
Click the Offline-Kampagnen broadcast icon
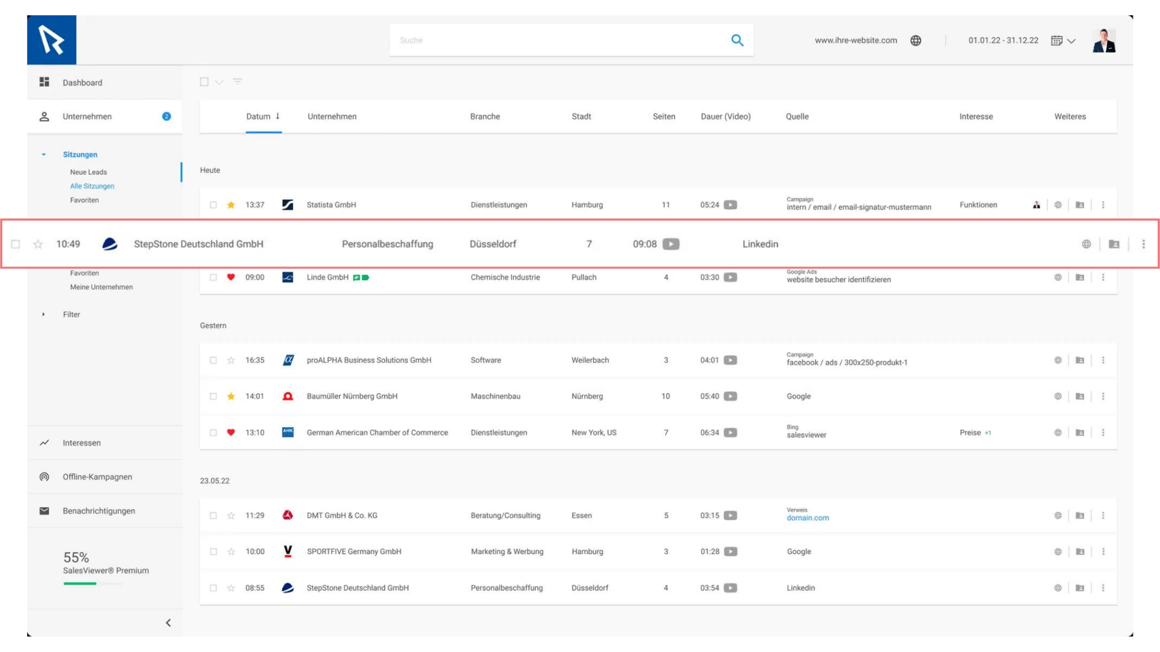(x=44, y=476)
